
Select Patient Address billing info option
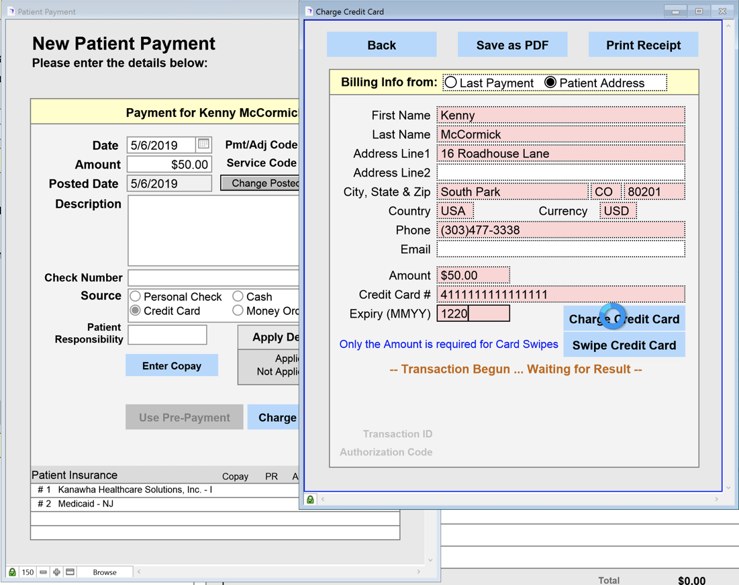[x=550, y=83]
